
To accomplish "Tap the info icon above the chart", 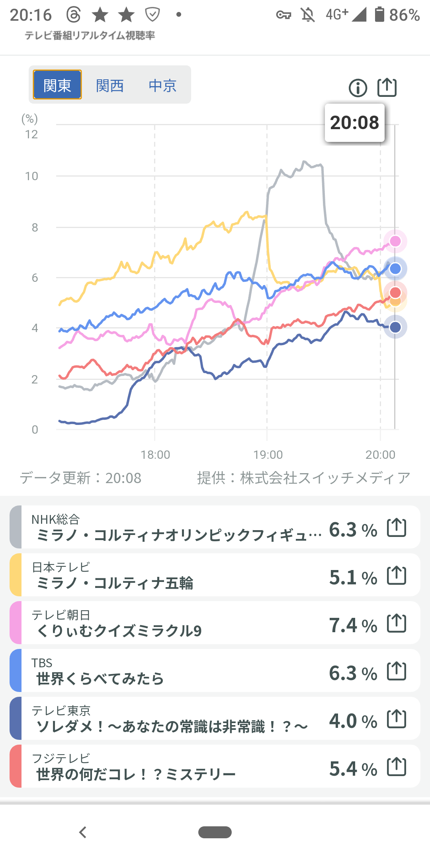I will click(358, 88).
